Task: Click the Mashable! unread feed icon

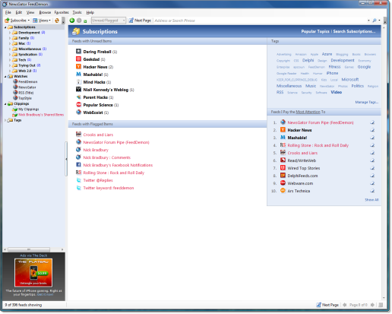Action: point(78,74)
